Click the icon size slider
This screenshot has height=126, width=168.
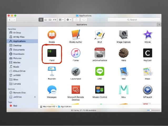[x=154, y=110]
